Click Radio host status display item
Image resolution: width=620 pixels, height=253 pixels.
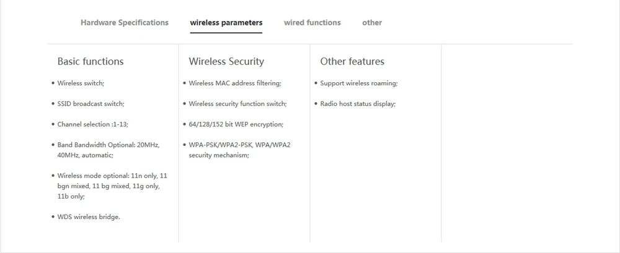358,104
